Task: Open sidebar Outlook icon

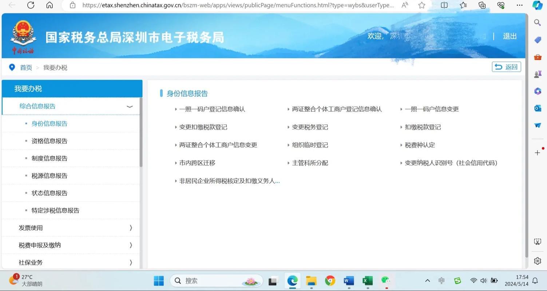Action: click(538, 108)
